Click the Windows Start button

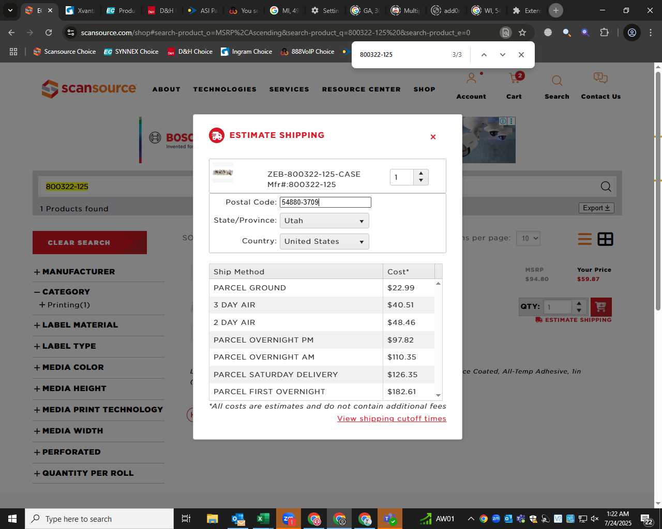click(x=12, y=519)
